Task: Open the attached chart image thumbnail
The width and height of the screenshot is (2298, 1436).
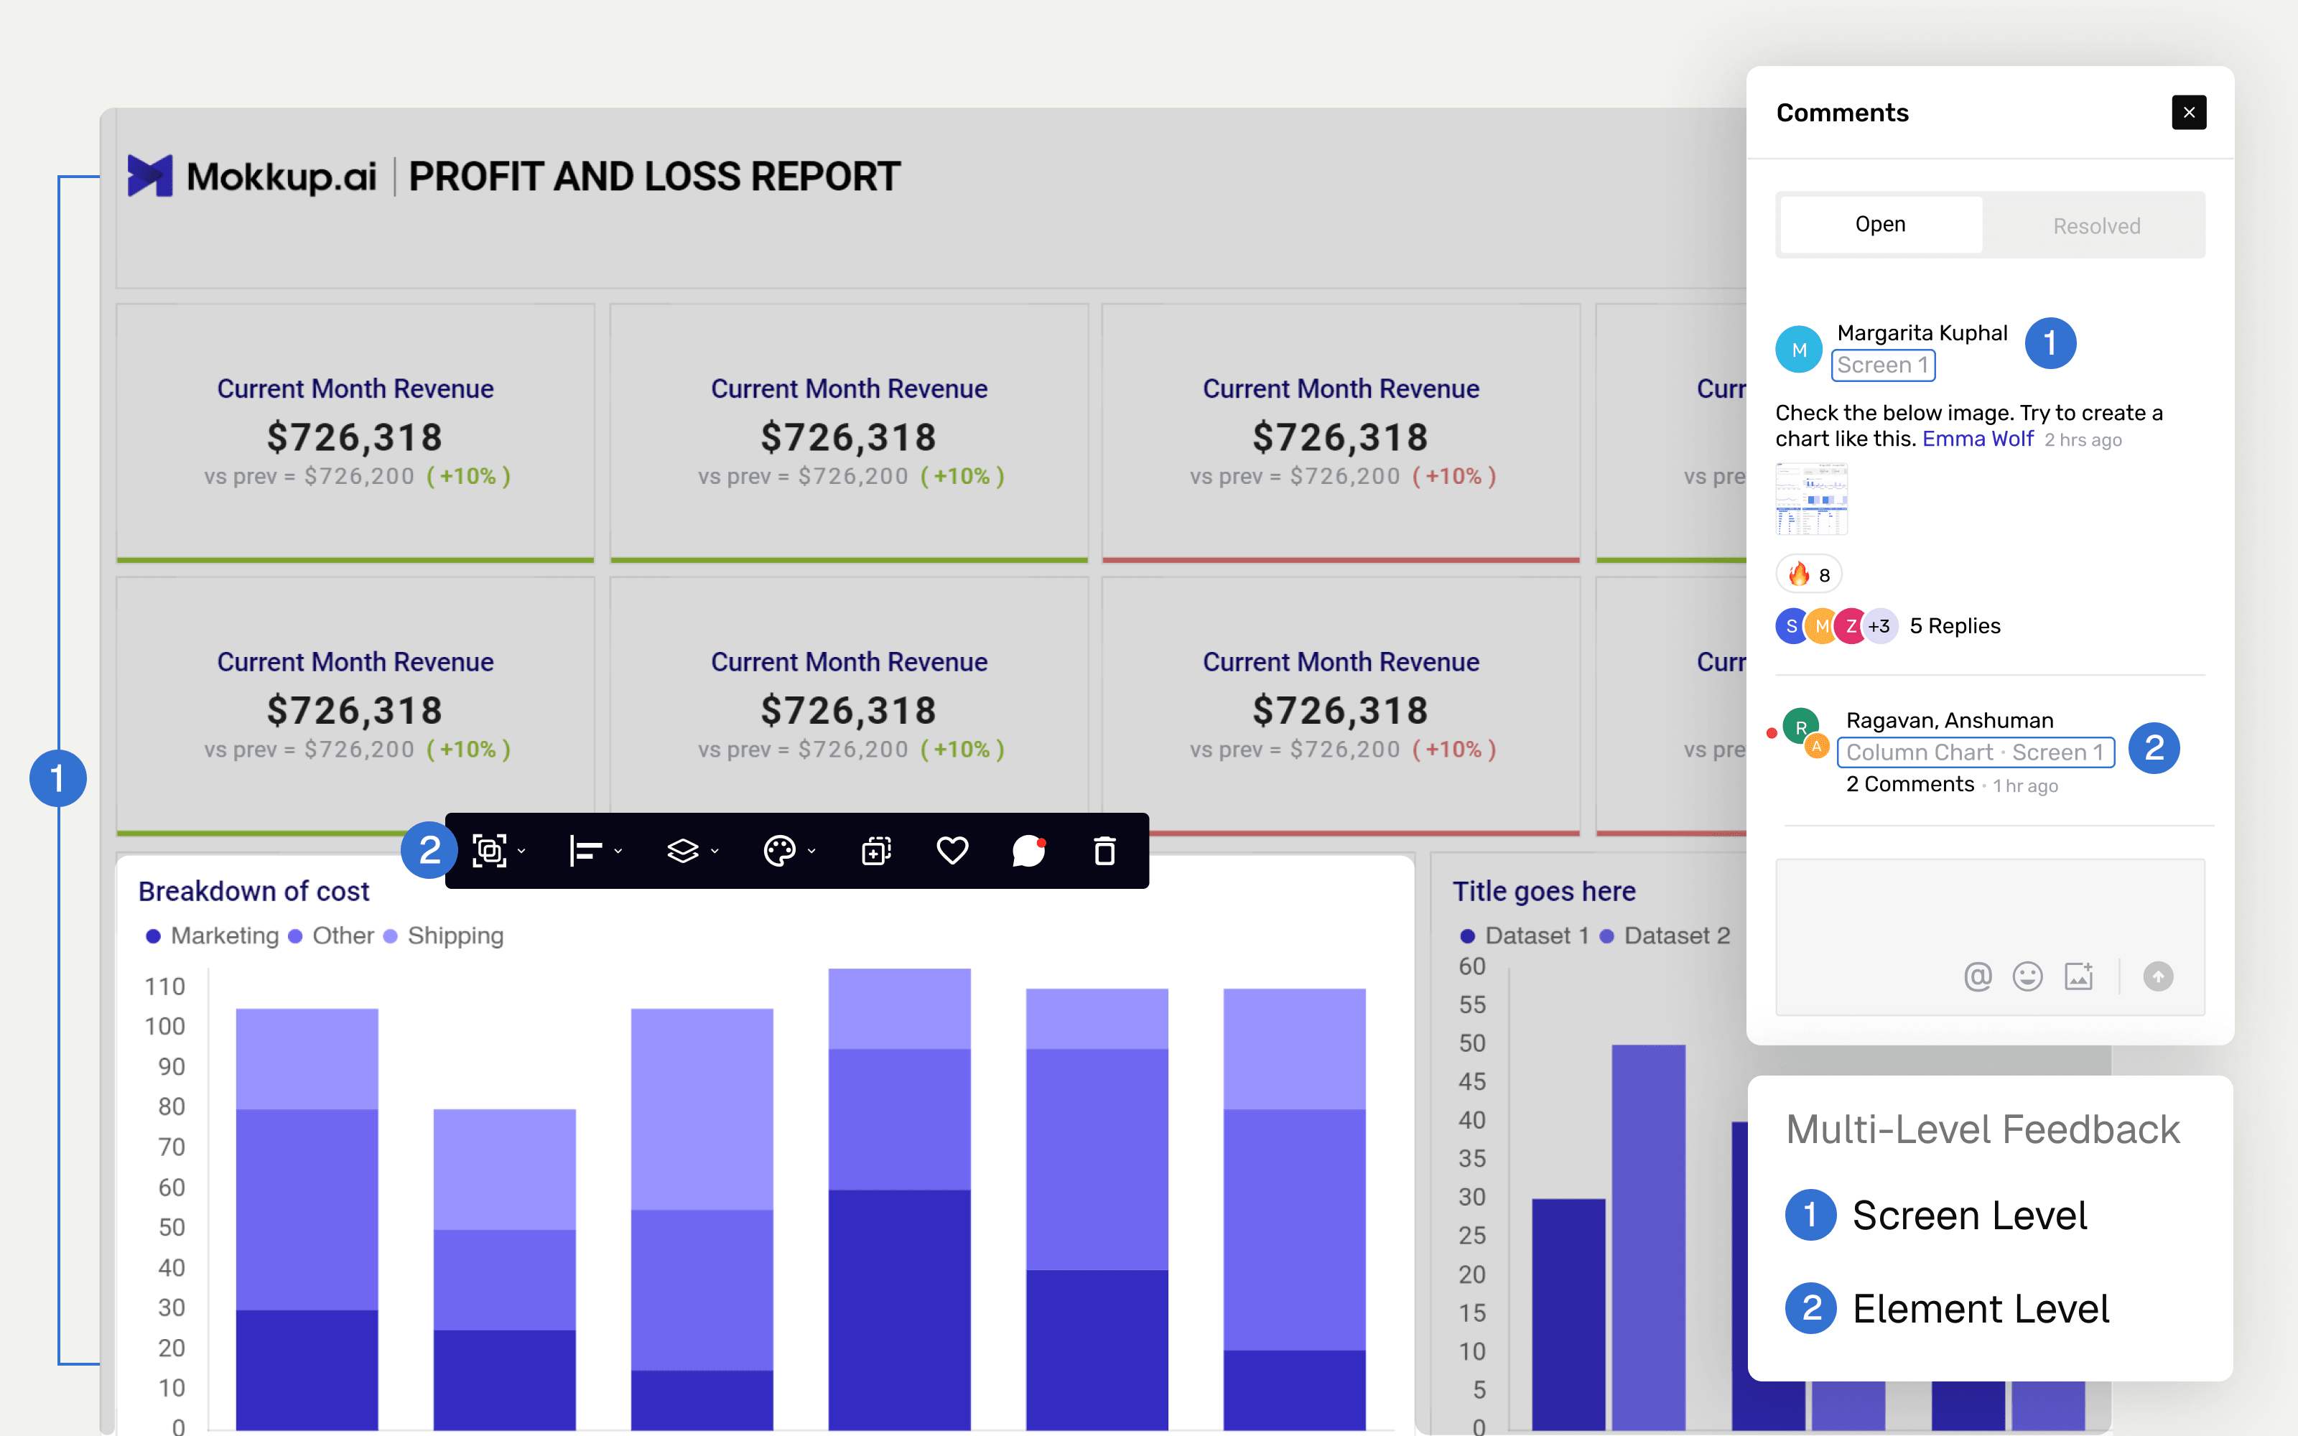Action: 1811,498
